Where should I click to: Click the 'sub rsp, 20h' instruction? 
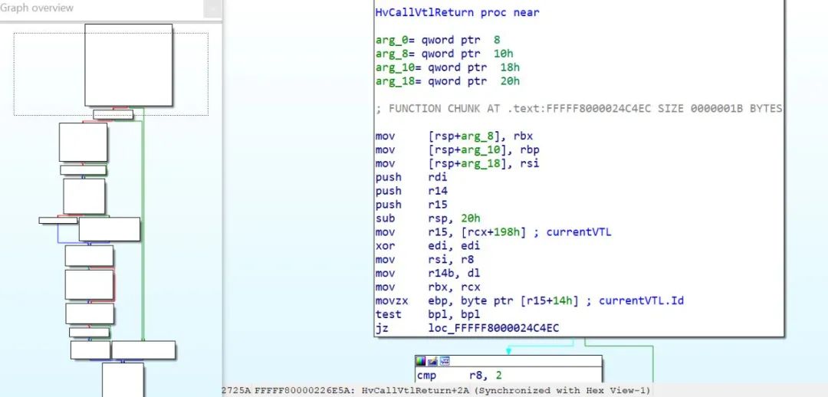428,218
